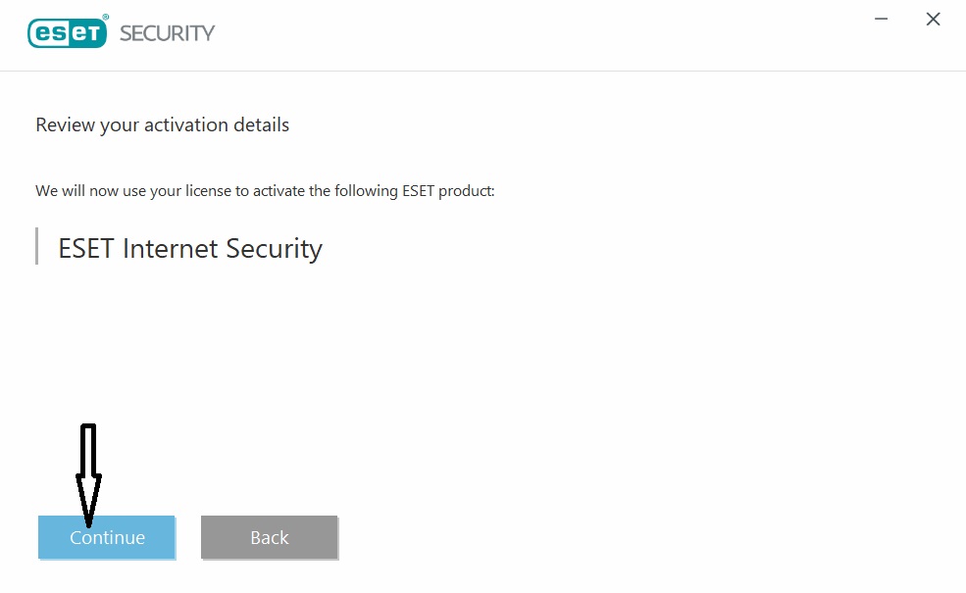
Task: Click the "We will now use your license" sentence
Action: click(265, 190)
